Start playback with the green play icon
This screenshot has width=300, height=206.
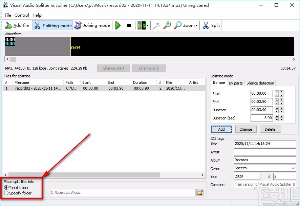[118, 25]
